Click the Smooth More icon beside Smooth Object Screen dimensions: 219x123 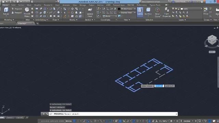[32, 9]
